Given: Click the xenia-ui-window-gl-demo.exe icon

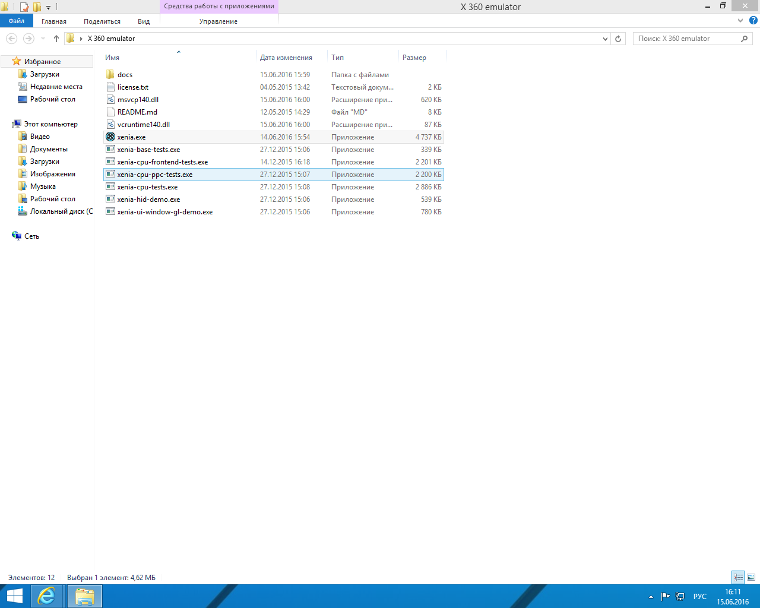Looking at the screenshot, I should (110, 211).
